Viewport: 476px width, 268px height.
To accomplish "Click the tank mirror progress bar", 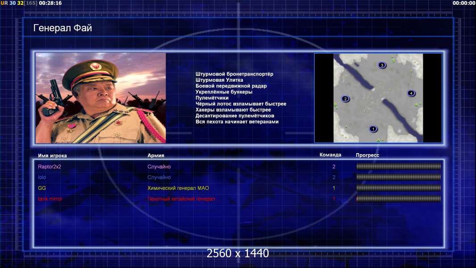I will pyautogui.click(x=398, y=199).
